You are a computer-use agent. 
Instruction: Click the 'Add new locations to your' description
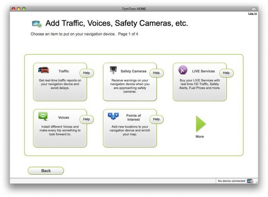(130, 130)
